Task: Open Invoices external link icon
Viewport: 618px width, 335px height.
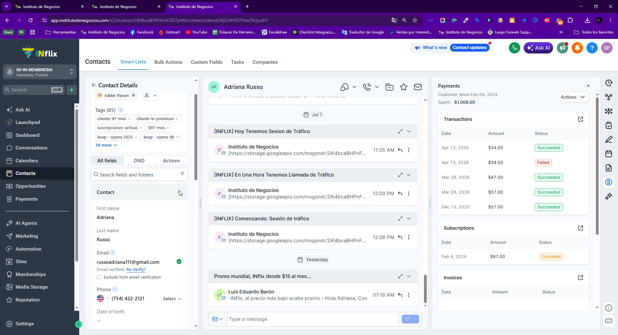Action: point(581,278)
